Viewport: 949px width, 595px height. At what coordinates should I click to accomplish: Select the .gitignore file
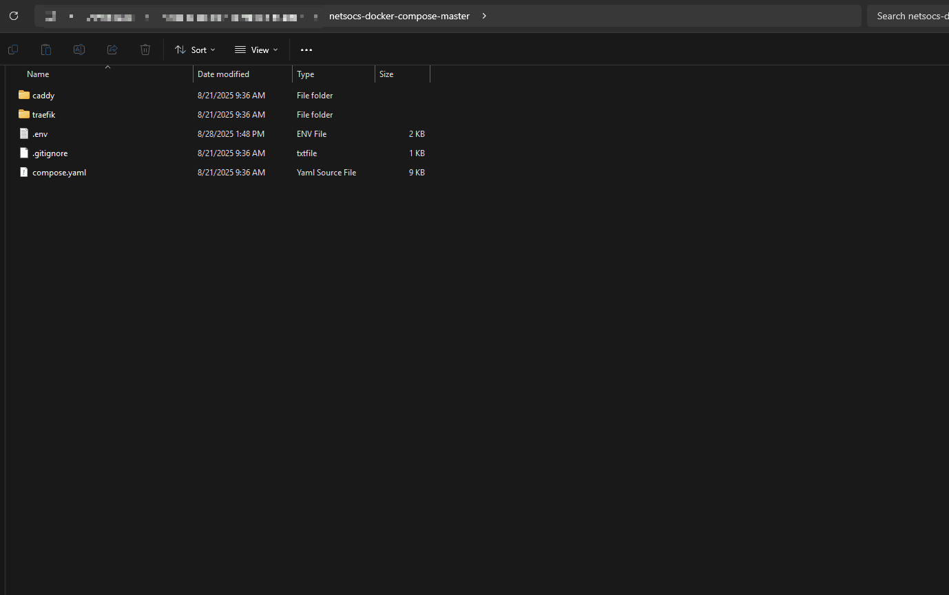point(50,153)
